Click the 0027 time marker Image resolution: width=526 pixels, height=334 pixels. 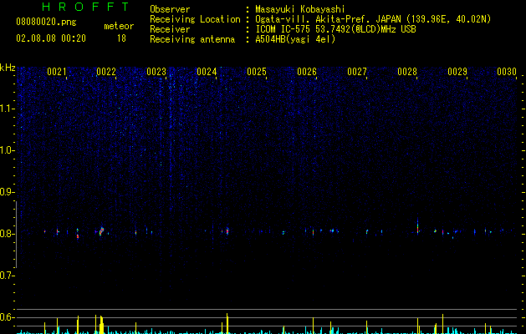pyautogui.click(x=357, y=72)
